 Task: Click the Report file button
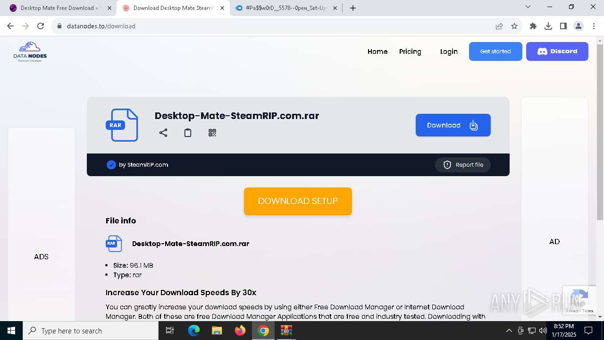(x=463, y=165)
